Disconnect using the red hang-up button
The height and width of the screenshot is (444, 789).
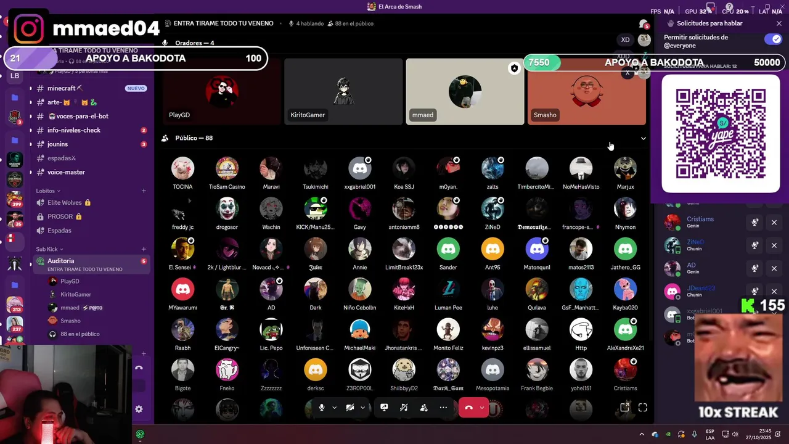click(468, 408)
